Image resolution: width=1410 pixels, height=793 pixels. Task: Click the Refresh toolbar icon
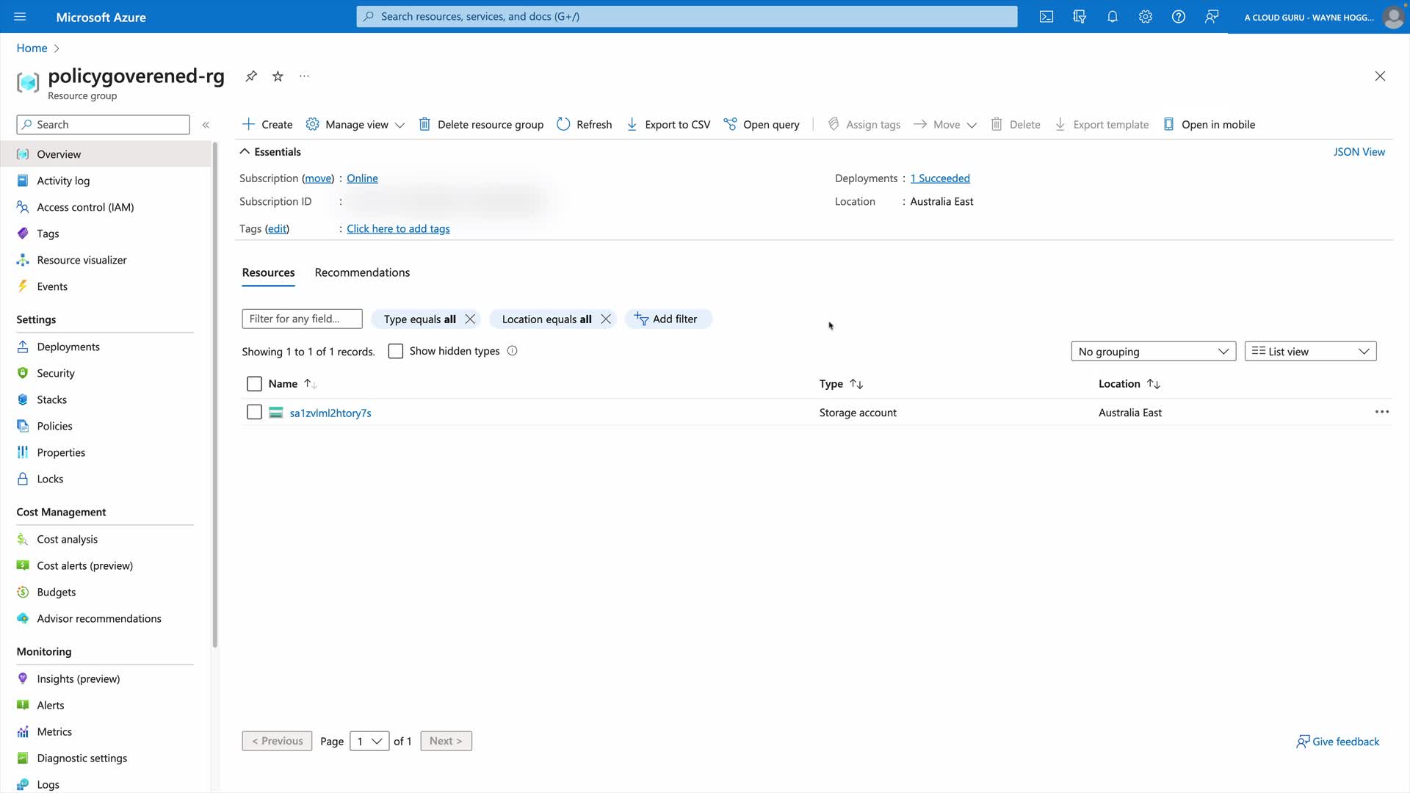pyautogui.click(x=563, y=125)
